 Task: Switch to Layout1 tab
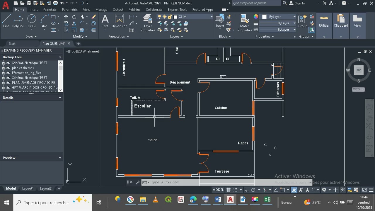(28, 188)
